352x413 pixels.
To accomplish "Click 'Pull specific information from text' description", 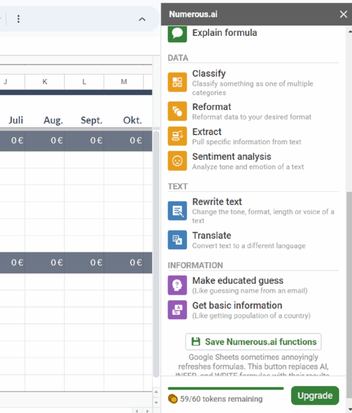I will tap(247, 142).
